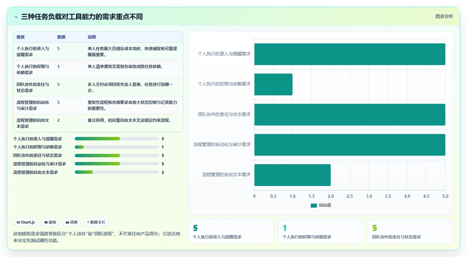Click description 单人清单通常无需复杂审批或跨任务依赖

coord(125,67)
